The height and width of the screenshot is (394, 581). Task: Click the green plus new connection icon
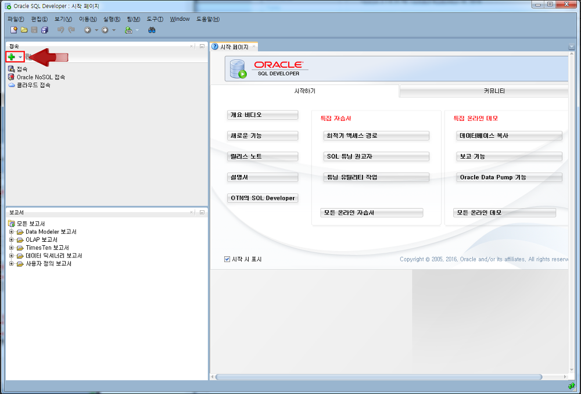pyautogui.click(x=12, y=57)
